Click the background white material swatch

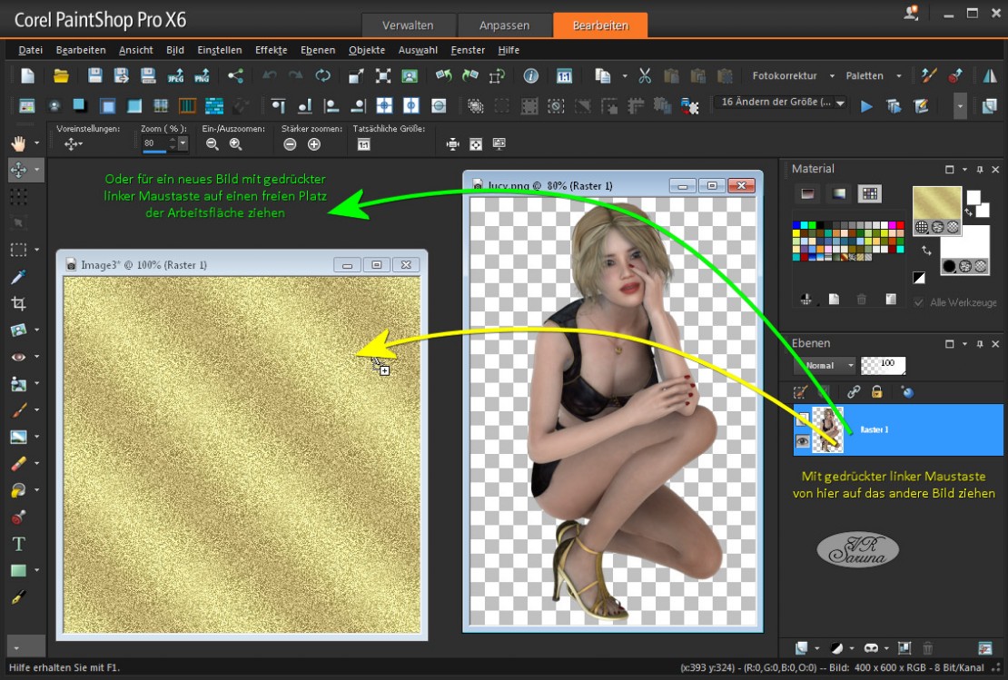point(965,243)
